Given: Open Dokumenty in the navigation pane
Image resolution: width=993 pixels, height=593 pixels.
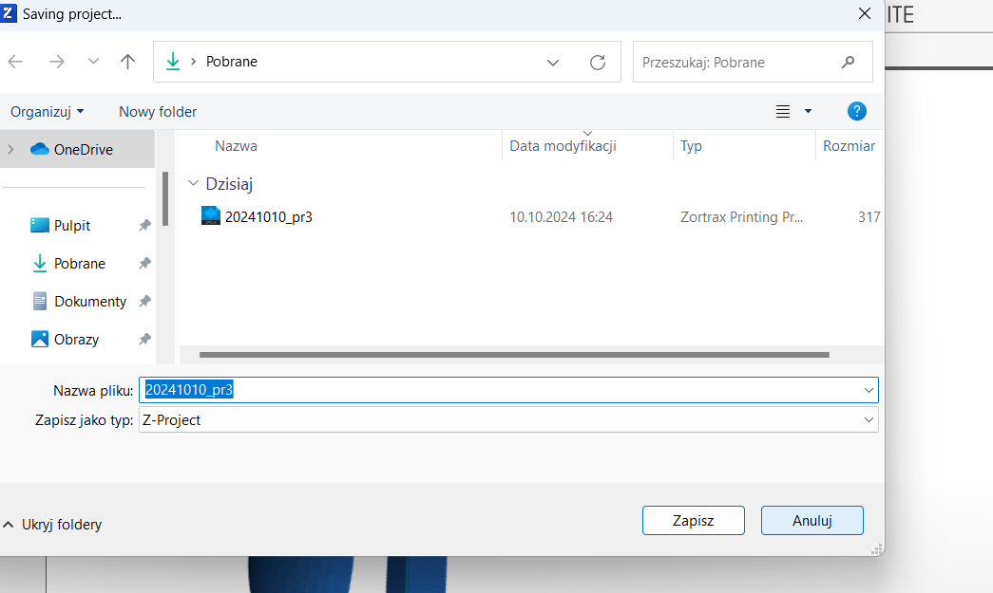Looking at the screenshot, I should tap(90, 301).
